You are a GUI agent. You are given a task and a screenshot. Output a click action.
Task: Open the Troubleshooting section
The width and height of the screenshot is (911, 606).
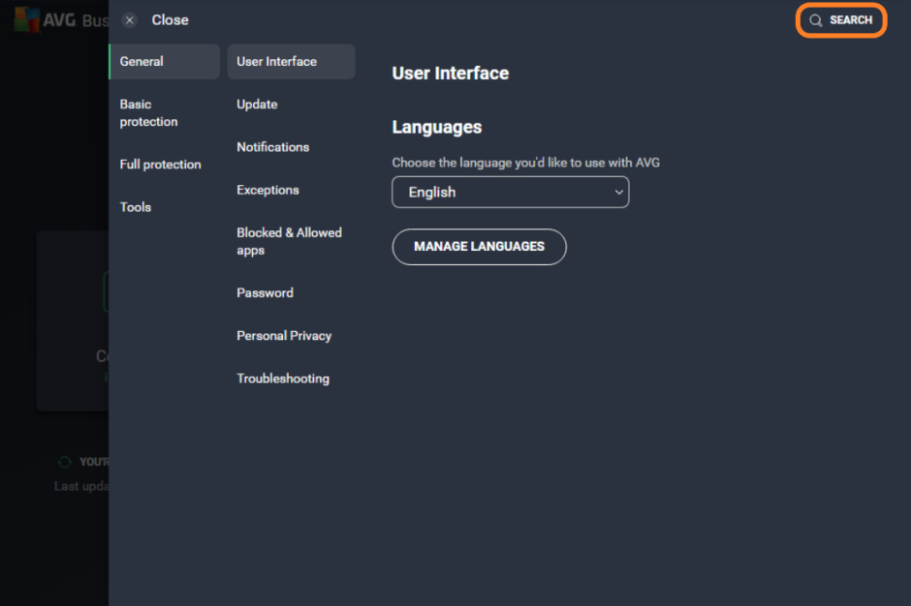tap(283, 378)
